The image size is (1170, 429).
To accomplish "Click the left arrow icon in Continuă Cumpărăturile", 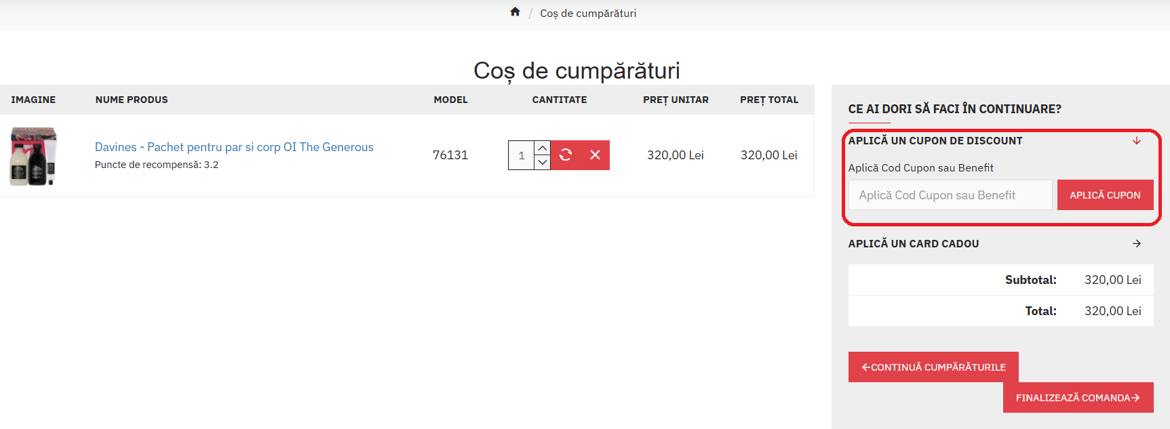I will 865,367.
